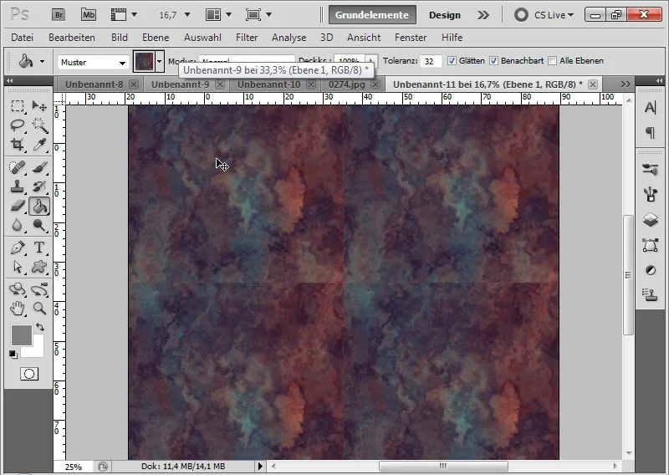Switch to the Unbenannt-10 tab
Image resolution: width=669 pixels, height=475 pixels.
click(x=268, y=84)
